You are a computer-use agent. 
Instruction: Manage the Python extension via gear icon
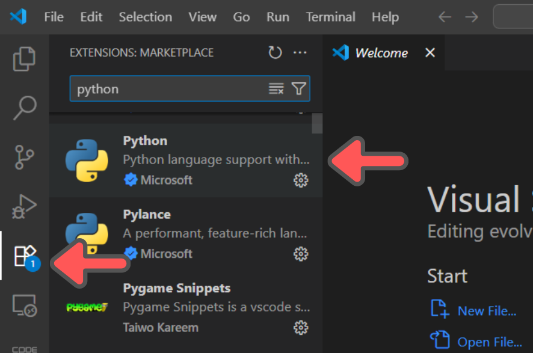(x=301, y=180)
